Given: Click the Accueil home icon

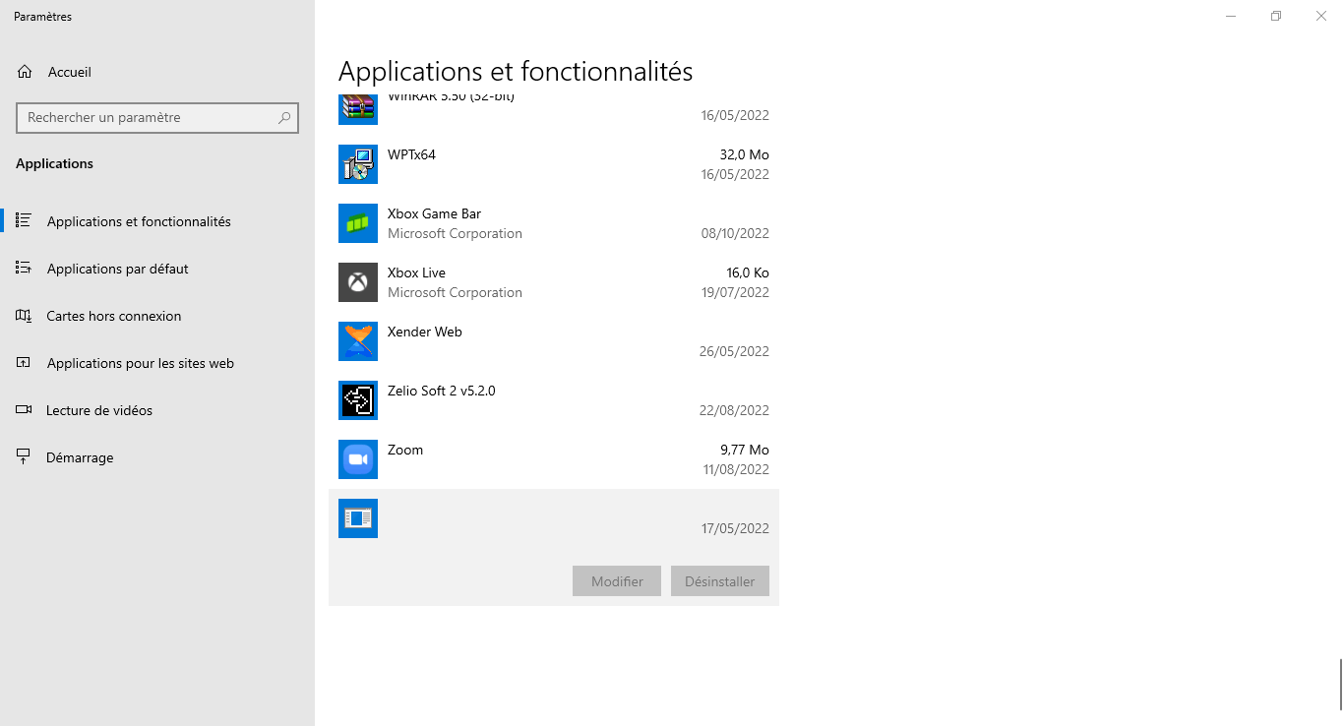Looking at the screenshot, I should 25,72.
